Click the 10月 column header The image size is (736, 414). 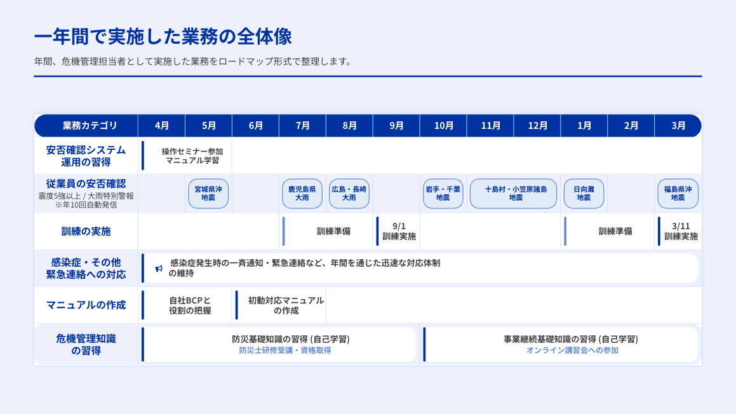[443, 126]
